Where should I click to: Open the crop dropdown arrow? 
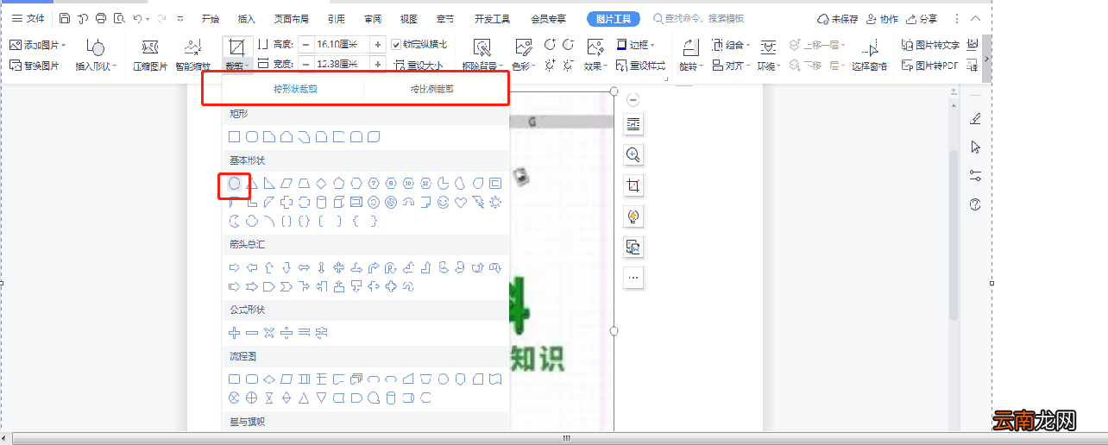click(247, 66)
